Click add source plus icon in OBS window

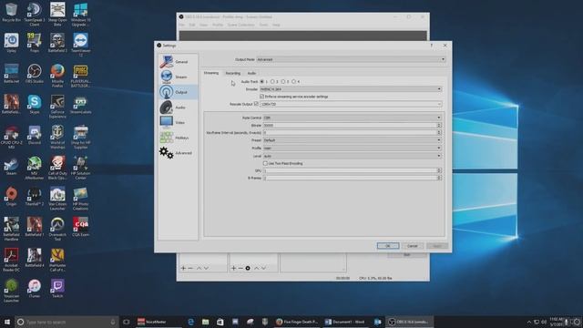click(x=233, y=268)
